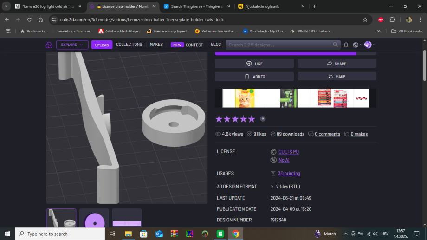This screenshot has height=240, width=427.
Task: Click the Search 2.2M designs field
Action: (x=278, y=45)
